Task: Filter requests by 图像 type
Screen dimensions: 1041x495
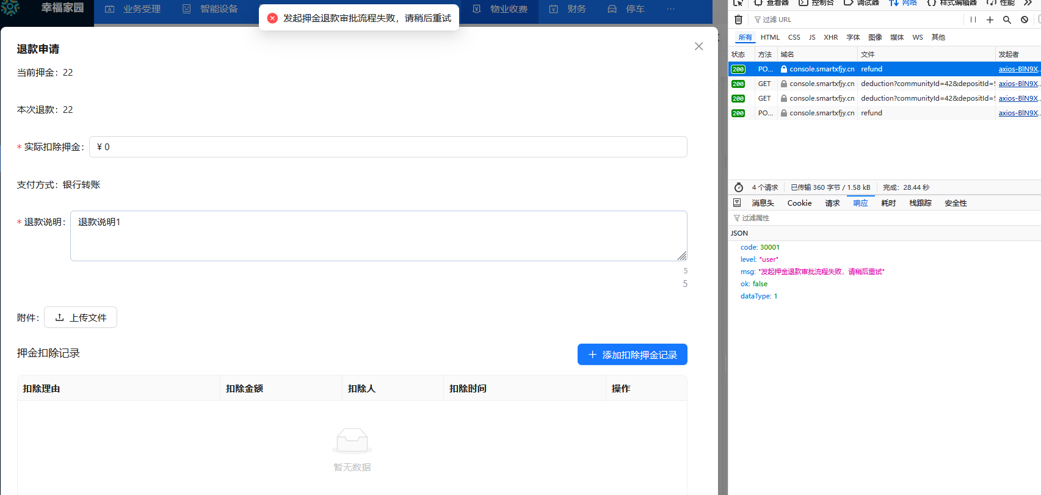Action: tap(875, 37)
